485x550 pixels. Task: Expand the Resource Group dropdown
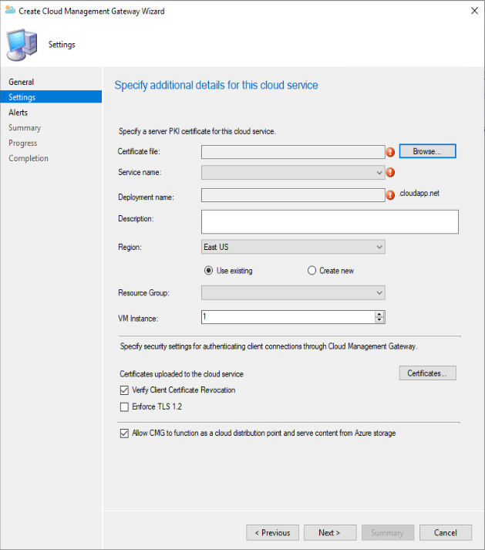pos(292,293)
